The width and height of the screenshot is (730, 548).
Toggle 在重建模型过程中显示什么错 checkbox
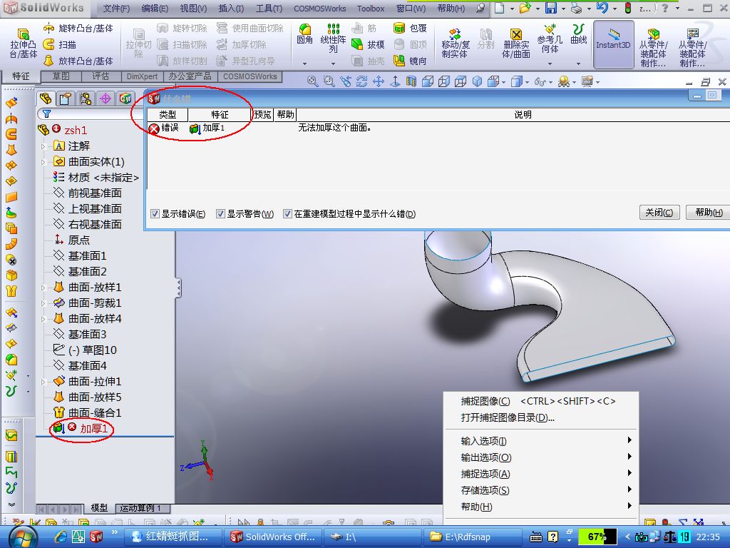288,214
